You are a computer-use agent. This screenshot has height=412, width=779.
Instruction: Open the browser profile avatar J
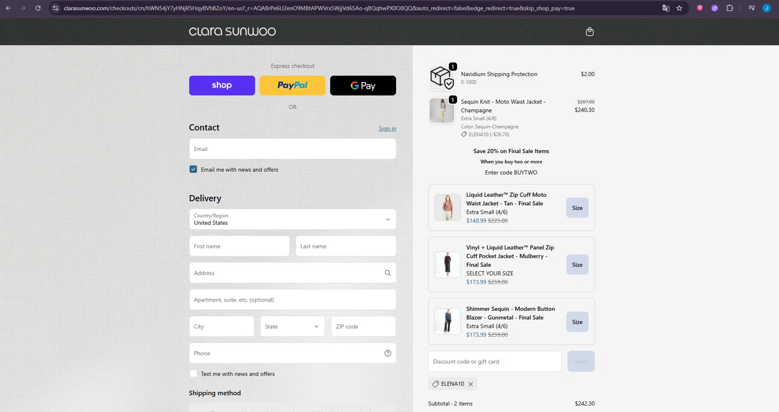click(767, 8)
